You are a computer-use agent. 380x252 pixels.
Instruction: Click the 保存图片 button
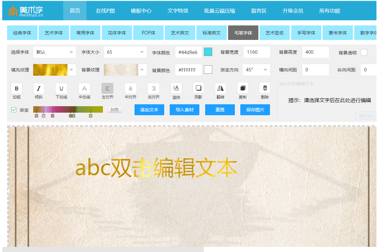pyautogui.click(x=255, y=110)
